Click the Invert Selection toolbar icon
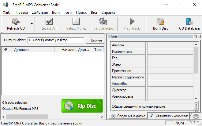The height and width of the screenshot is (126, 202). pyautogui.click(x=103, y=21)
